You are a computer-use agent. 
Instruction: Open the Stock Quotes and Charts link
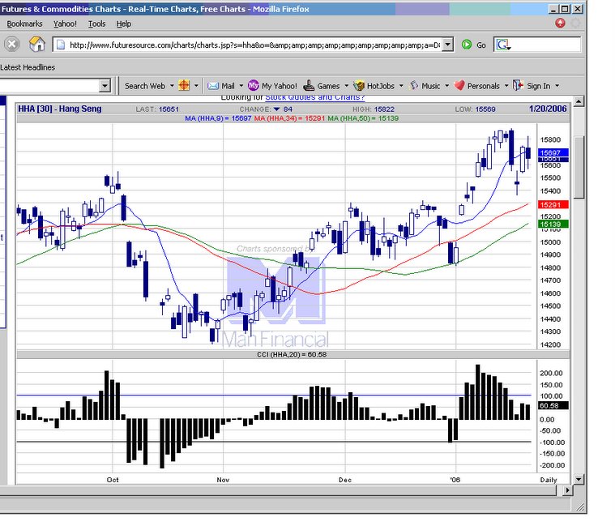click(x=315, y=97)
